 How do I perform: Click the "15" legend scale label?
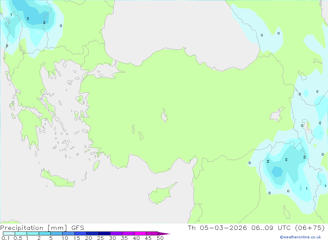[77, 238]
